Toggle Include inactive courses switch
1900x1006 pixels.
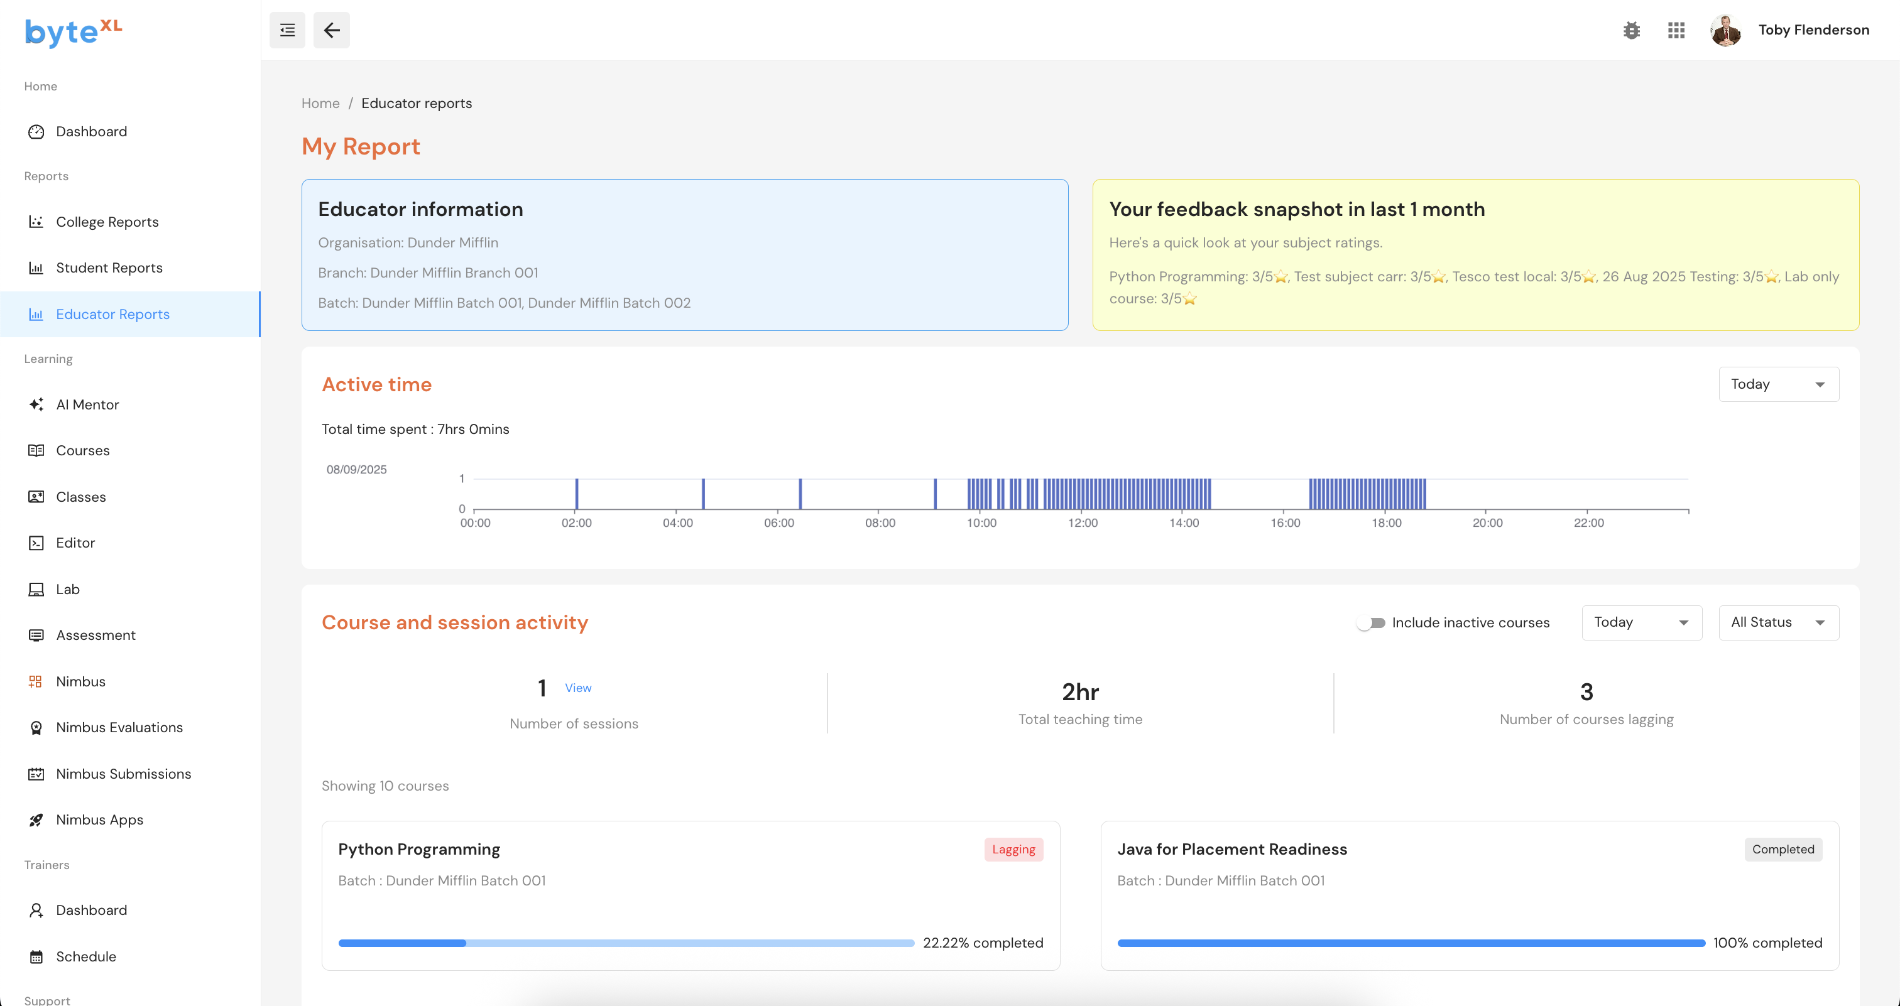(1371, 623)
